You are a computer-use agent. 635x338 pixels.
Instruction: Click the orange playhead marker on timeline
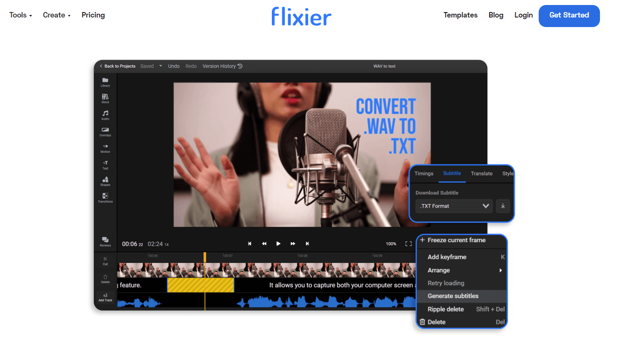[205, 257]
